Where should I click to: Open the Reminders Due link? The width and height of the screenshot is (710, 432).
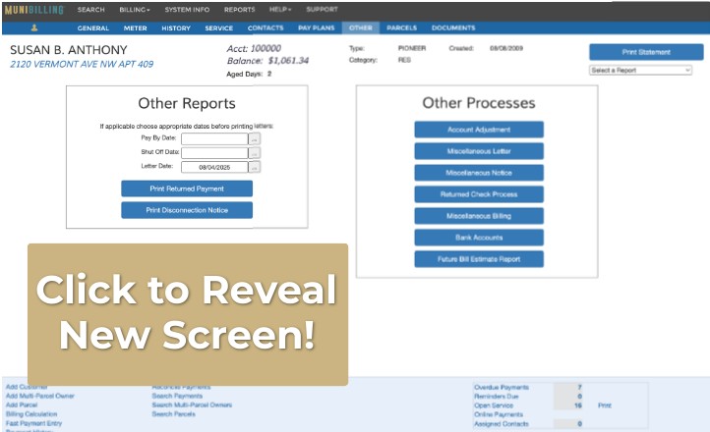pos(497,397)
